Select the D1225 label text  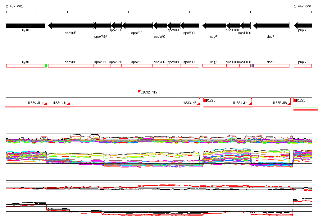pyautogui.click(x=211, y=100)
